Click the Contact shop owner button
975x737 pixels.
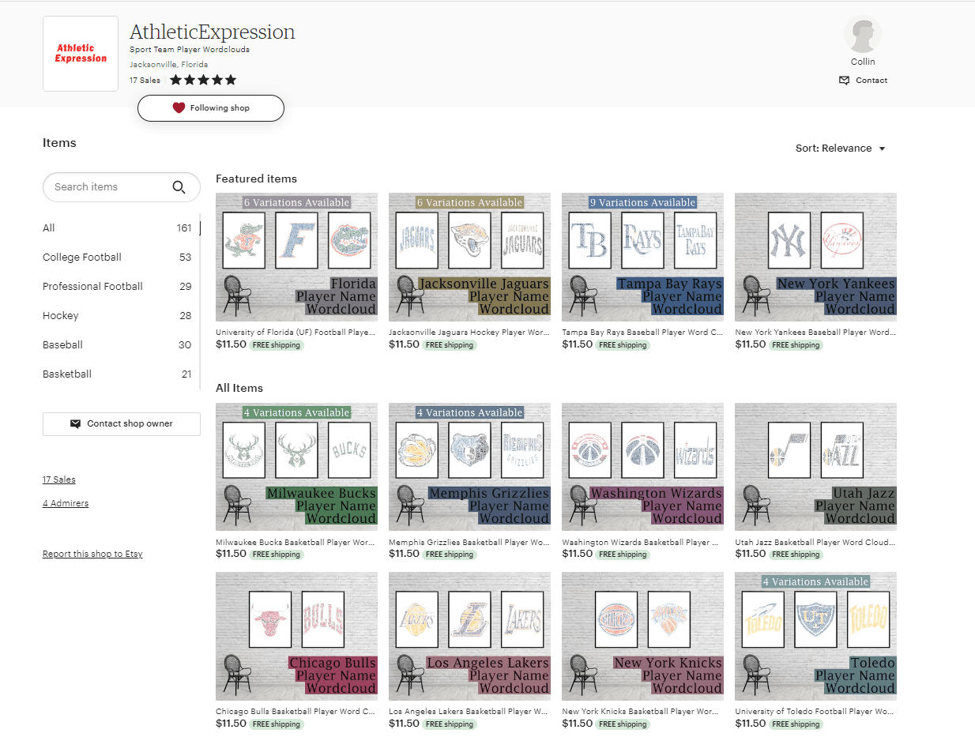[122, 424]
